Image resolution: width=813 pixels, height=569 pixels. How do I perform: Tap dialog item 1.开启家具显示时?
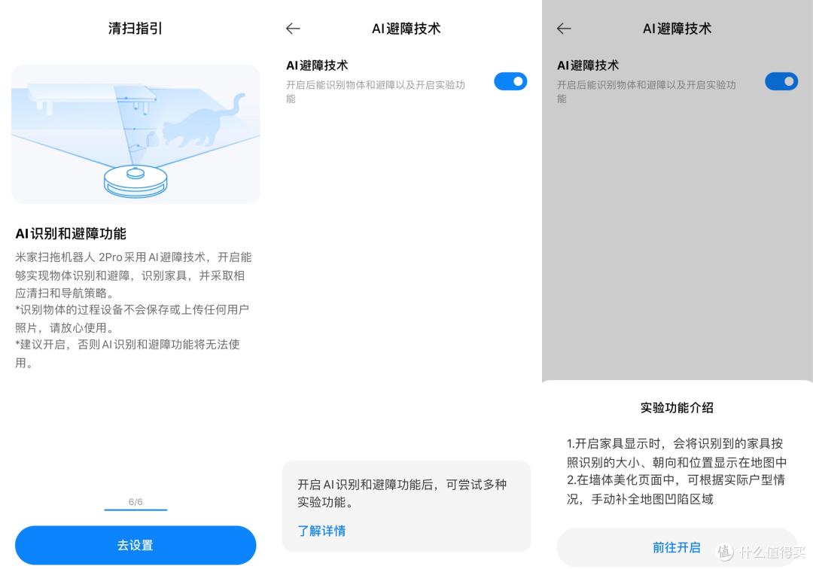677,452
